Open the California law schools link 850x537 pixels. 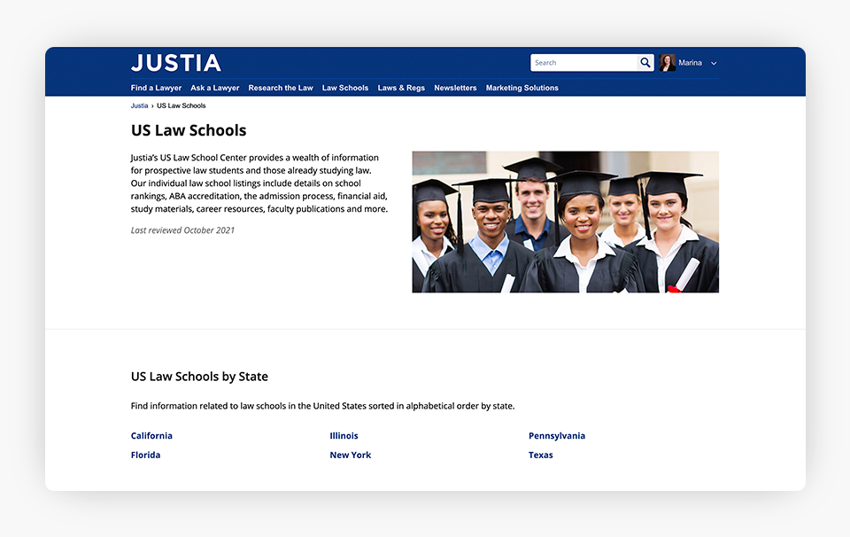151,436
